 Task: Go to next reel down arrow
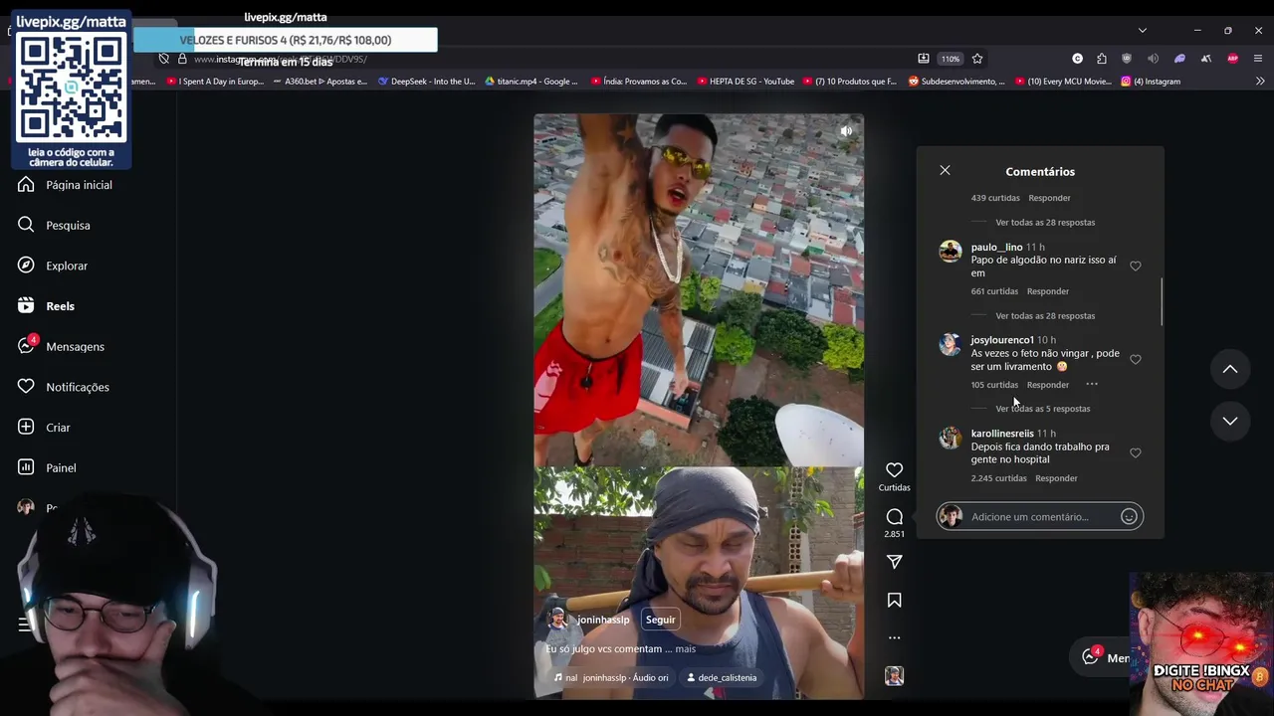click(1230, 421)
